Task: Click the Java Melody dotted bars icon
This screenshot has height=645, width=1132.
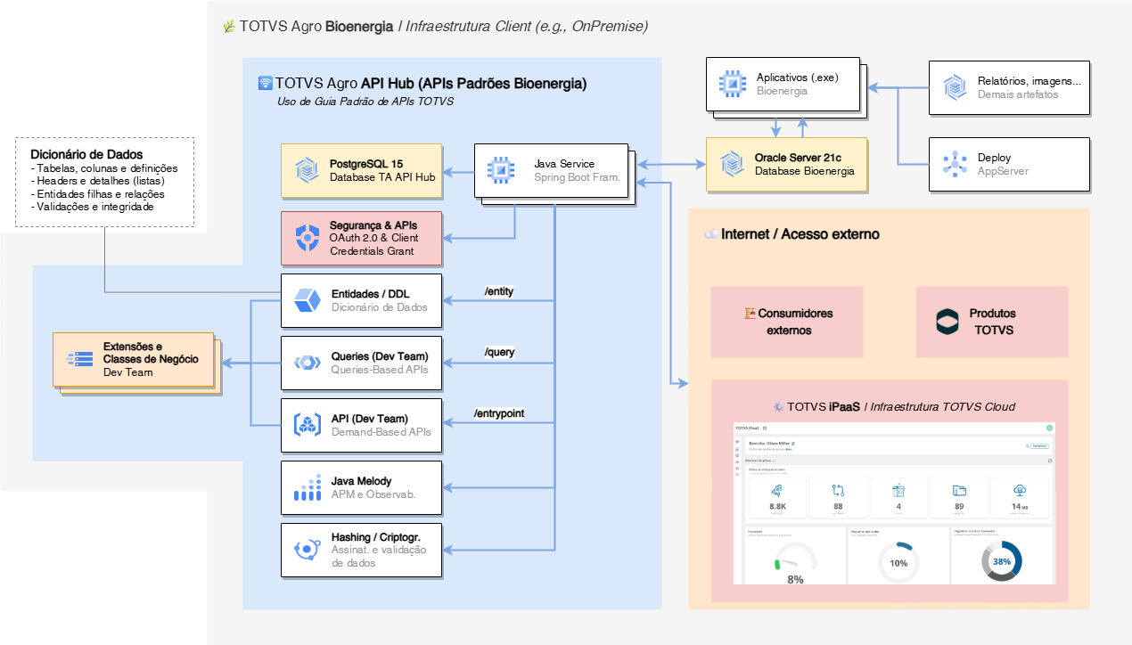Action: point(308,487)
